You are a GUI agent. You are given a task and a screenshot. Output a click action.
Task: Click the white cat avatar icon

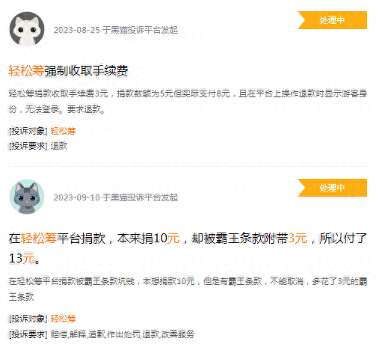click(27, 29)
